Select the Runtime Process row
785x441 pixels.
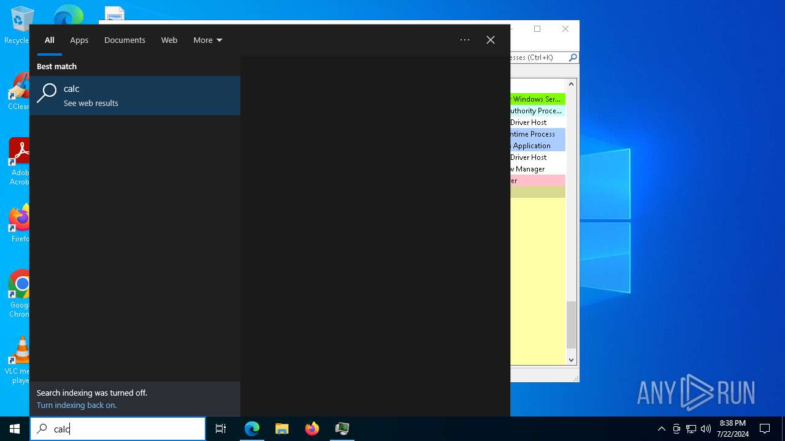[538, 134]
